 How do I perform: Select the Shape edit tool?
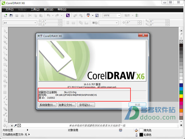[x=5, y=37]
